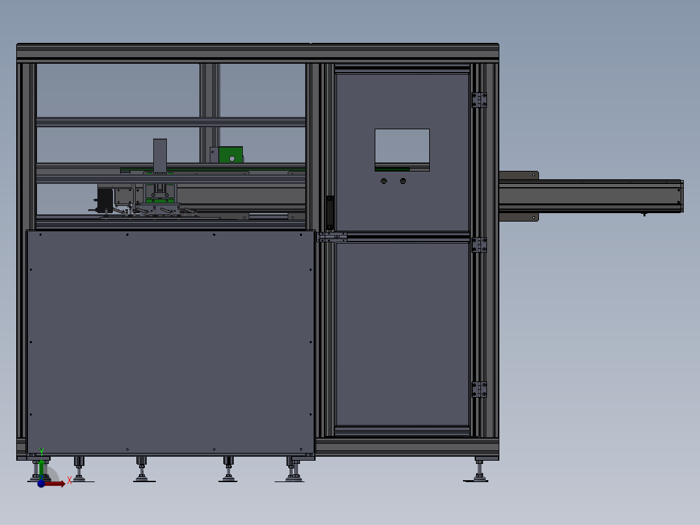Select the middle door hinge

[x=479, y=245]
